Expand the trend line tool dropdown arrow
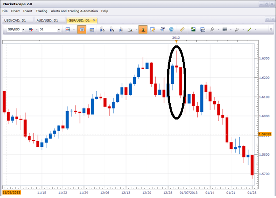This screenshot has height=198, width=276. point(255,30)
